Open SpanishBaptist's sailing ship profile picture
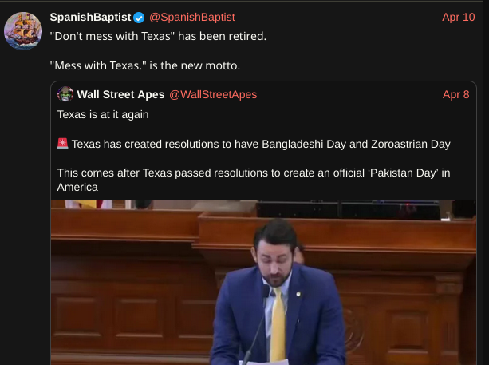The height and width of the screenshot is (365, 489). point(23,31)
